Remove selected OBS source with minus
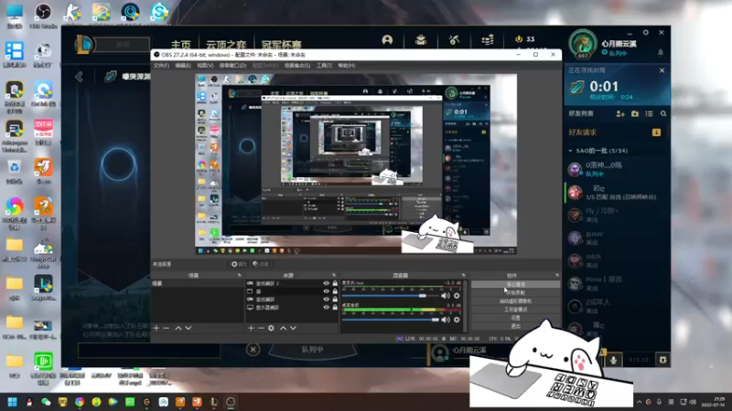Screen dimensions: 732x411 tap(261, 328)
